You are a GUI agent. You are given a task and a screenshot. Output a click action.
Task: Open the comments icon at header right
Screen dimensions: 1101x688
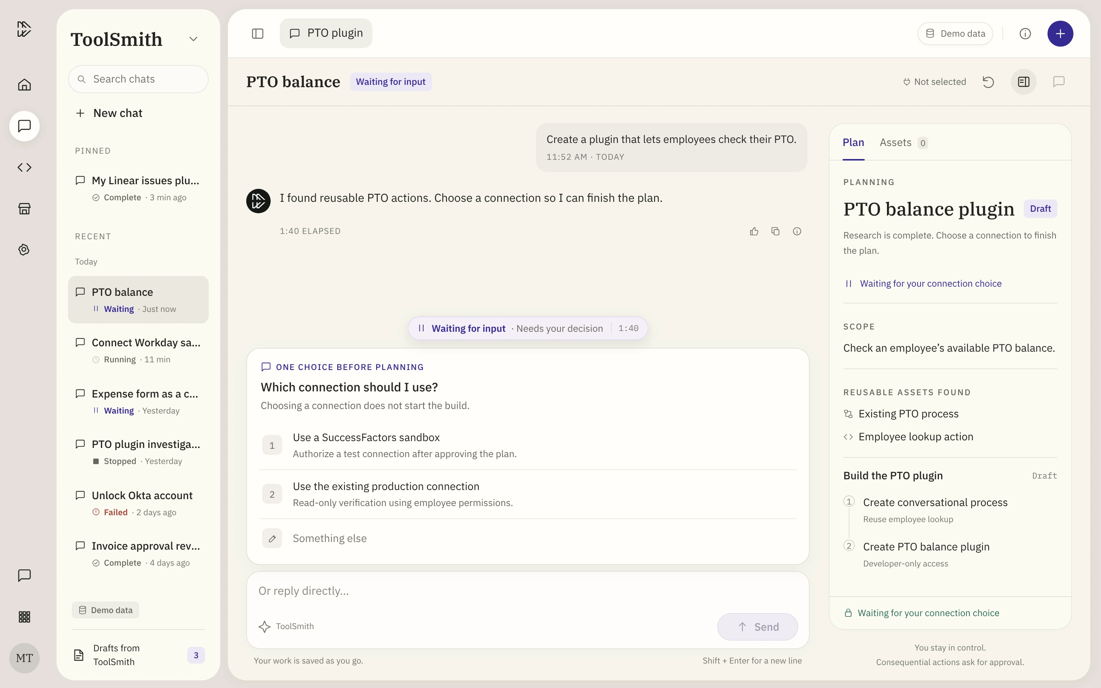[x=1059, y=82]
